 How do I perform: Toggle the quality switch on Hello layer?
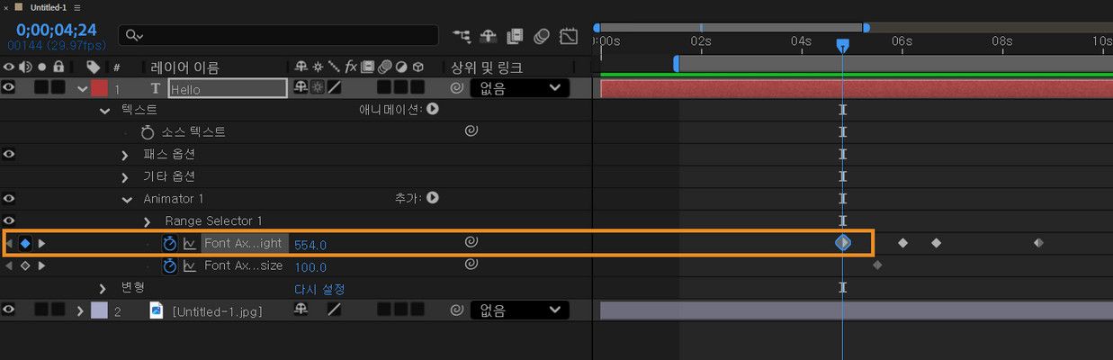[335, 88]
